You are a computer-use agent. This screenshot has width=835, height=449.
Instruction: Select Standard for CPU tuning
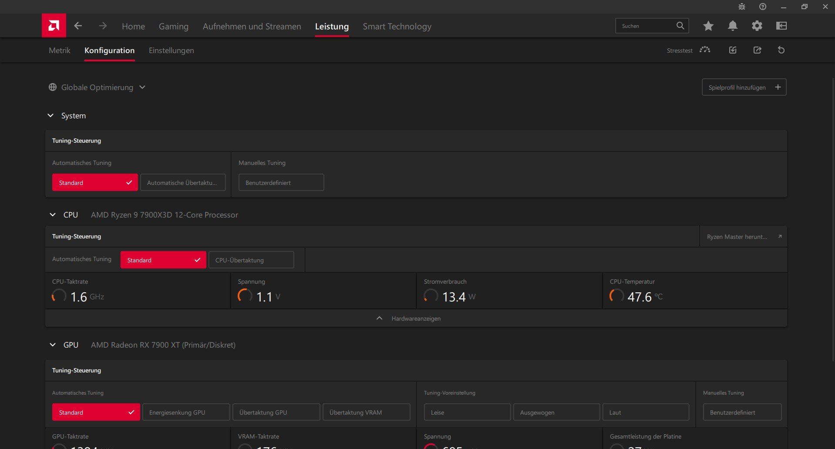[163, 260]
